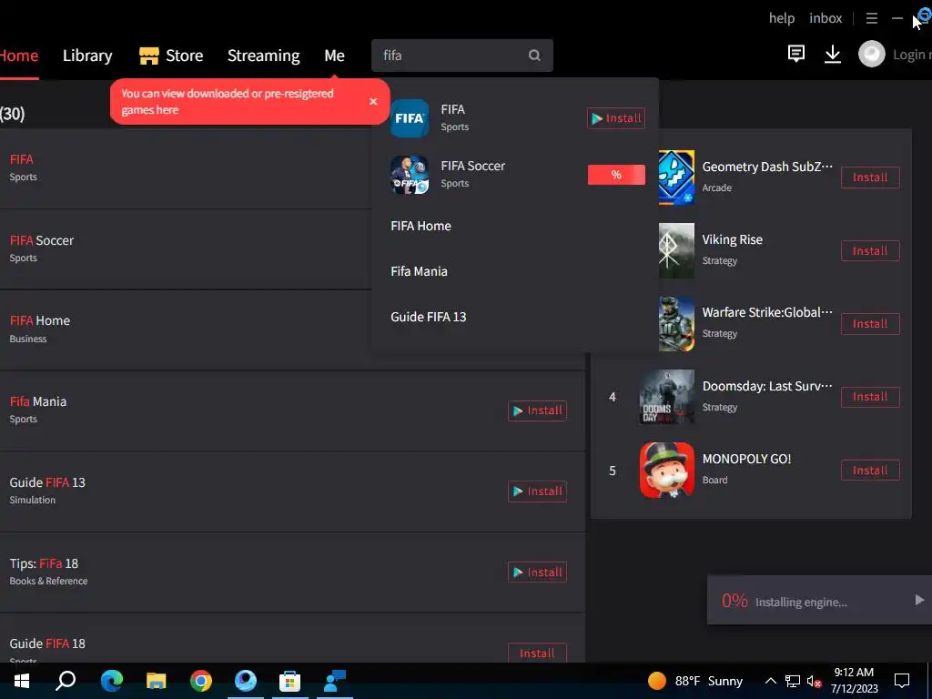The height and width of the screenshot is (699, 932).
Task: Choose Guide FIFA 13 suggestion
Action: tap(428, 317)
